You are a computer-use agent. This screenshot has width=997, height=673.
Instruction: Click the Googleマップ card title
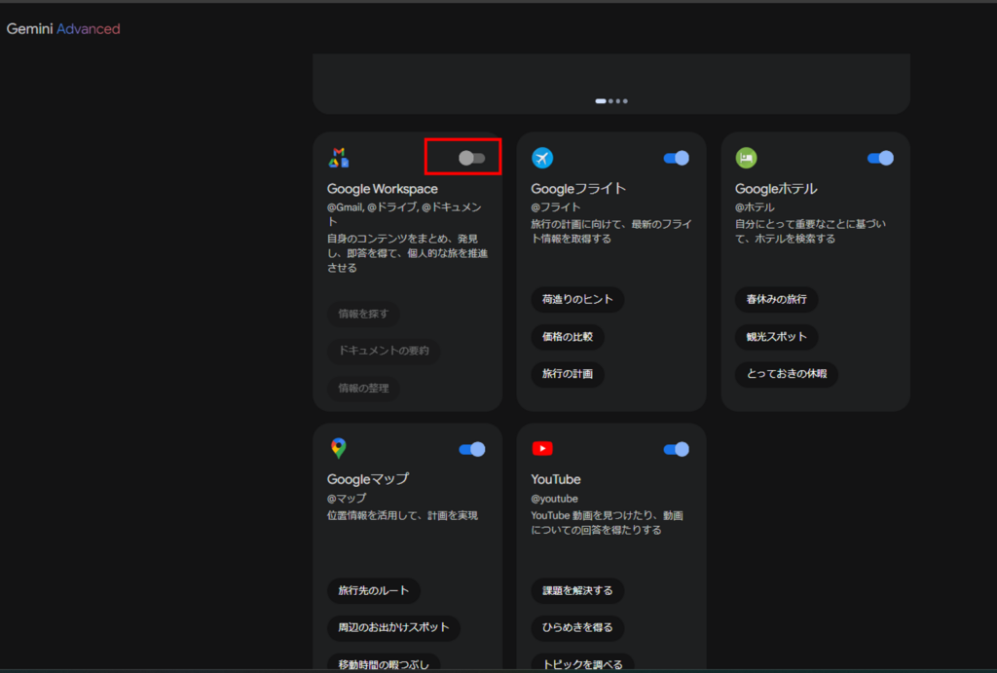click(367, 479)
